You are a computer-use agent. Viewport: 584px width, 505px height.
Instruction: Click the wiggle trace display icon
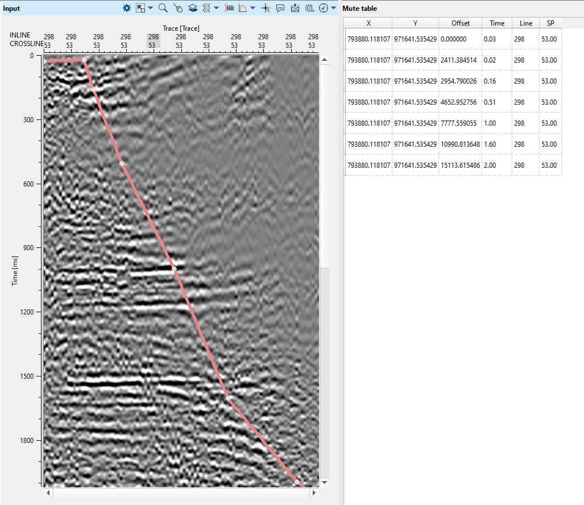click(x=207, y=9)
